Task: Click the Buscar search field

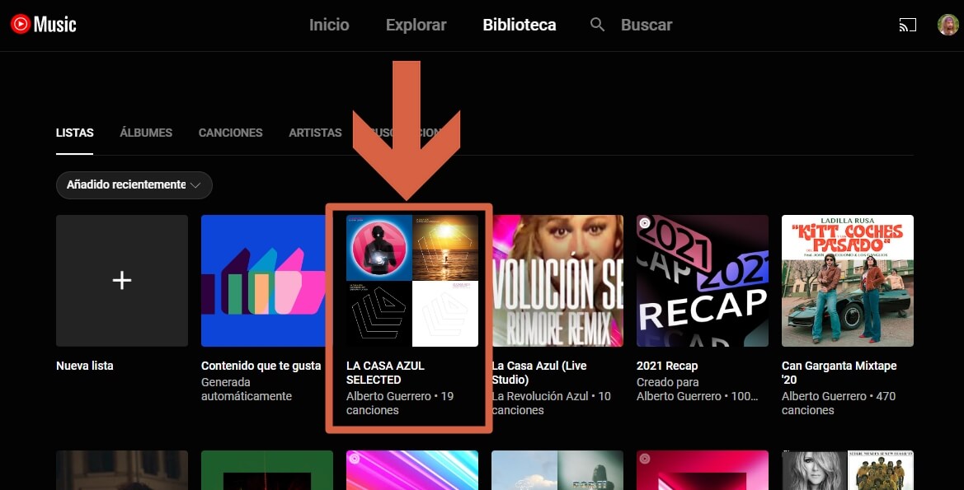Action: pos(647,25)
